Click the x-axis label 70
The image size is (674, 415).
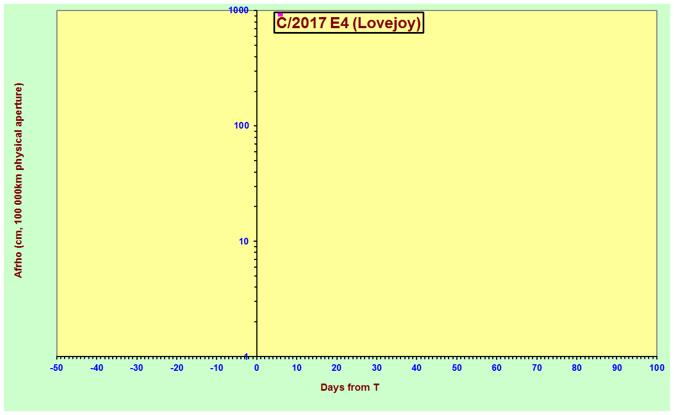(x=537, y=368)
